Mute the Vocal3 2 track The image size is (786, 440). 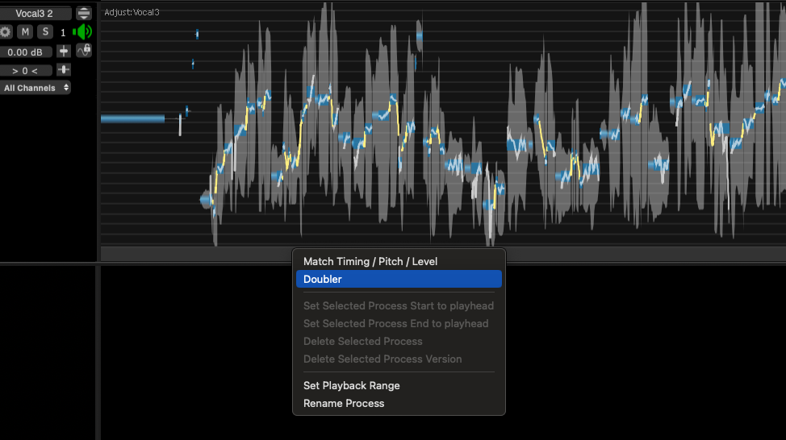(25, 32)
